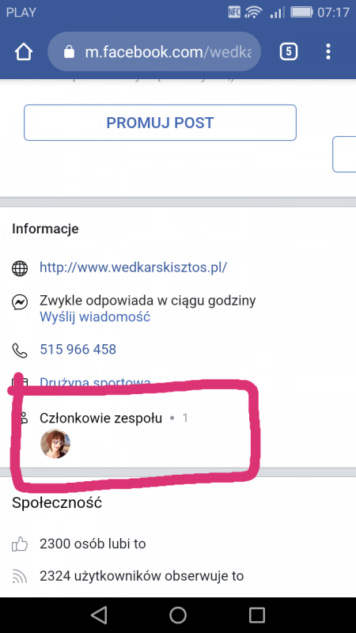Viewport: 356px width, 633px height.
Task: Tap the Android home circle button
Action: 178,615
